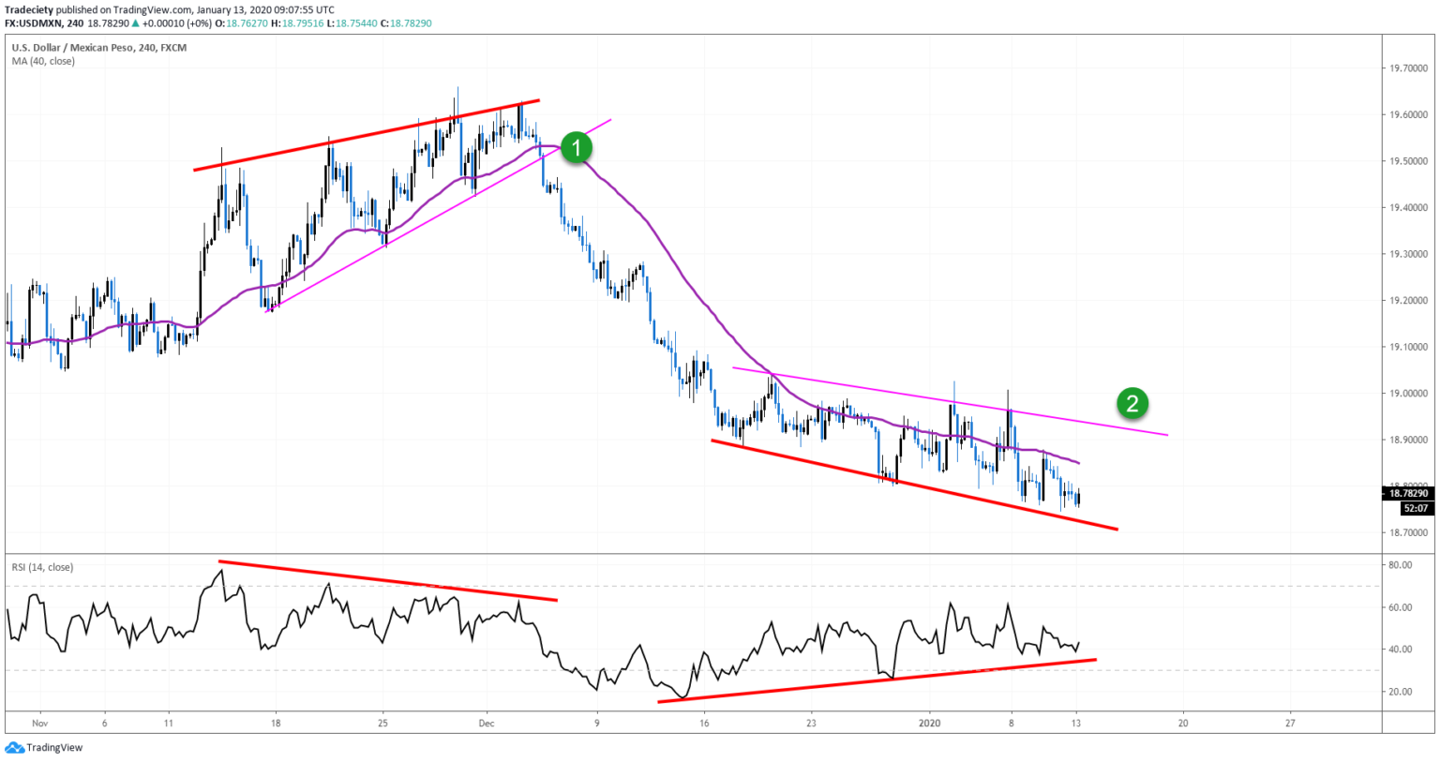Click the Dec label on the time axis
Screen dimensions: 1440x762
(487, 724)
